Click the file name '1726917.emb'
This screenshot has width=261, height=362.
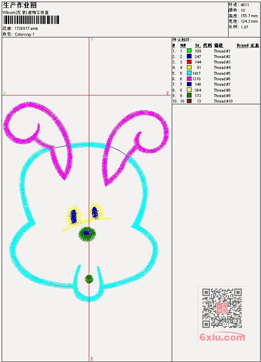coord(27,29)
